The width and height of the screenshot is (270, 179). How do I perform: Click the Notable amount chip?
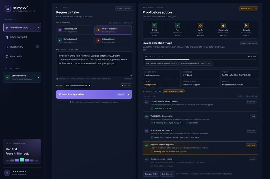click(x=196, y=64)
